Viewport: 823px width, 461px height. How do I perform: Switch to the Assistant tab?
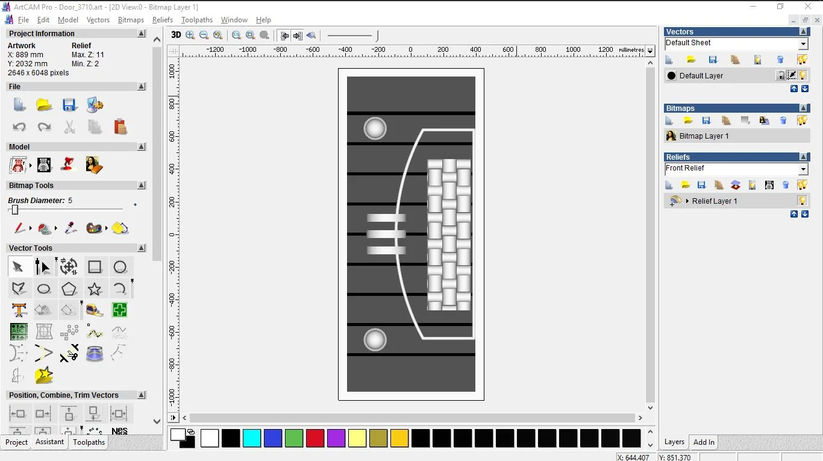click(49, 442)
